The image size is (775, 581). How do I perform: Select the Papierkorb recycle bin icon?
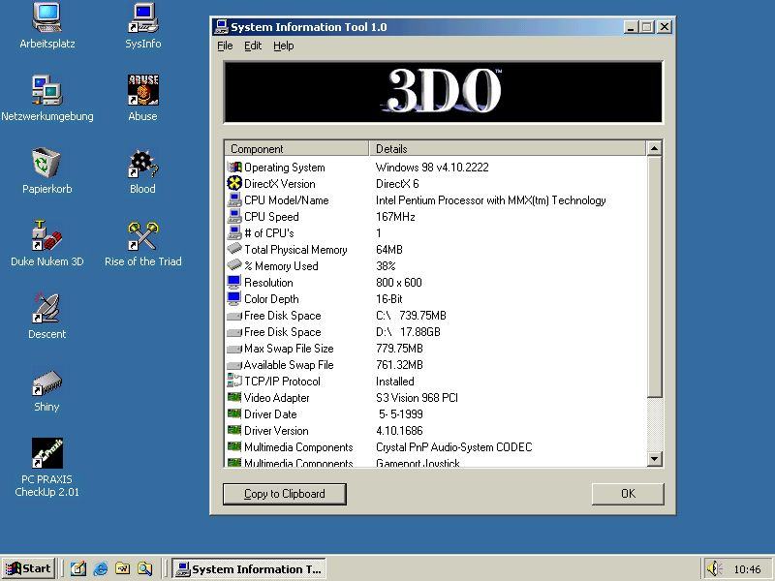(x=46, y=170)
